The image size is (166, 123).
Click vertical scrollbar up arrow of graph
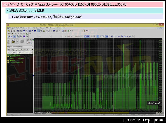point(162,39)
